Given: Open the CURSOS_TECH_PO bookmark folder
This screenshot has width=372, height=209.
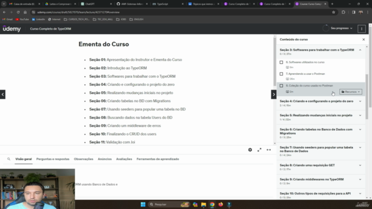Looking at the screenshot, I should pyautogui.click(x=77, y=19).
